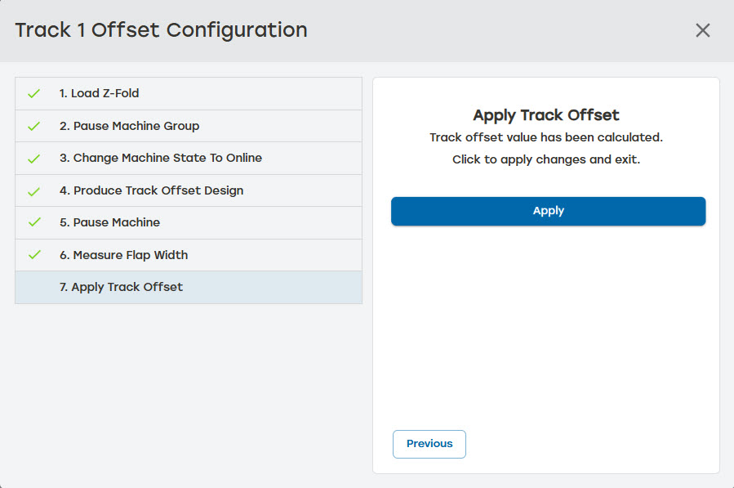The height and width of the screenshot is (488, 734).
Task: Click the Apply Track Offset panel heading
Action: pyautogui.click(x=548, y=115)
